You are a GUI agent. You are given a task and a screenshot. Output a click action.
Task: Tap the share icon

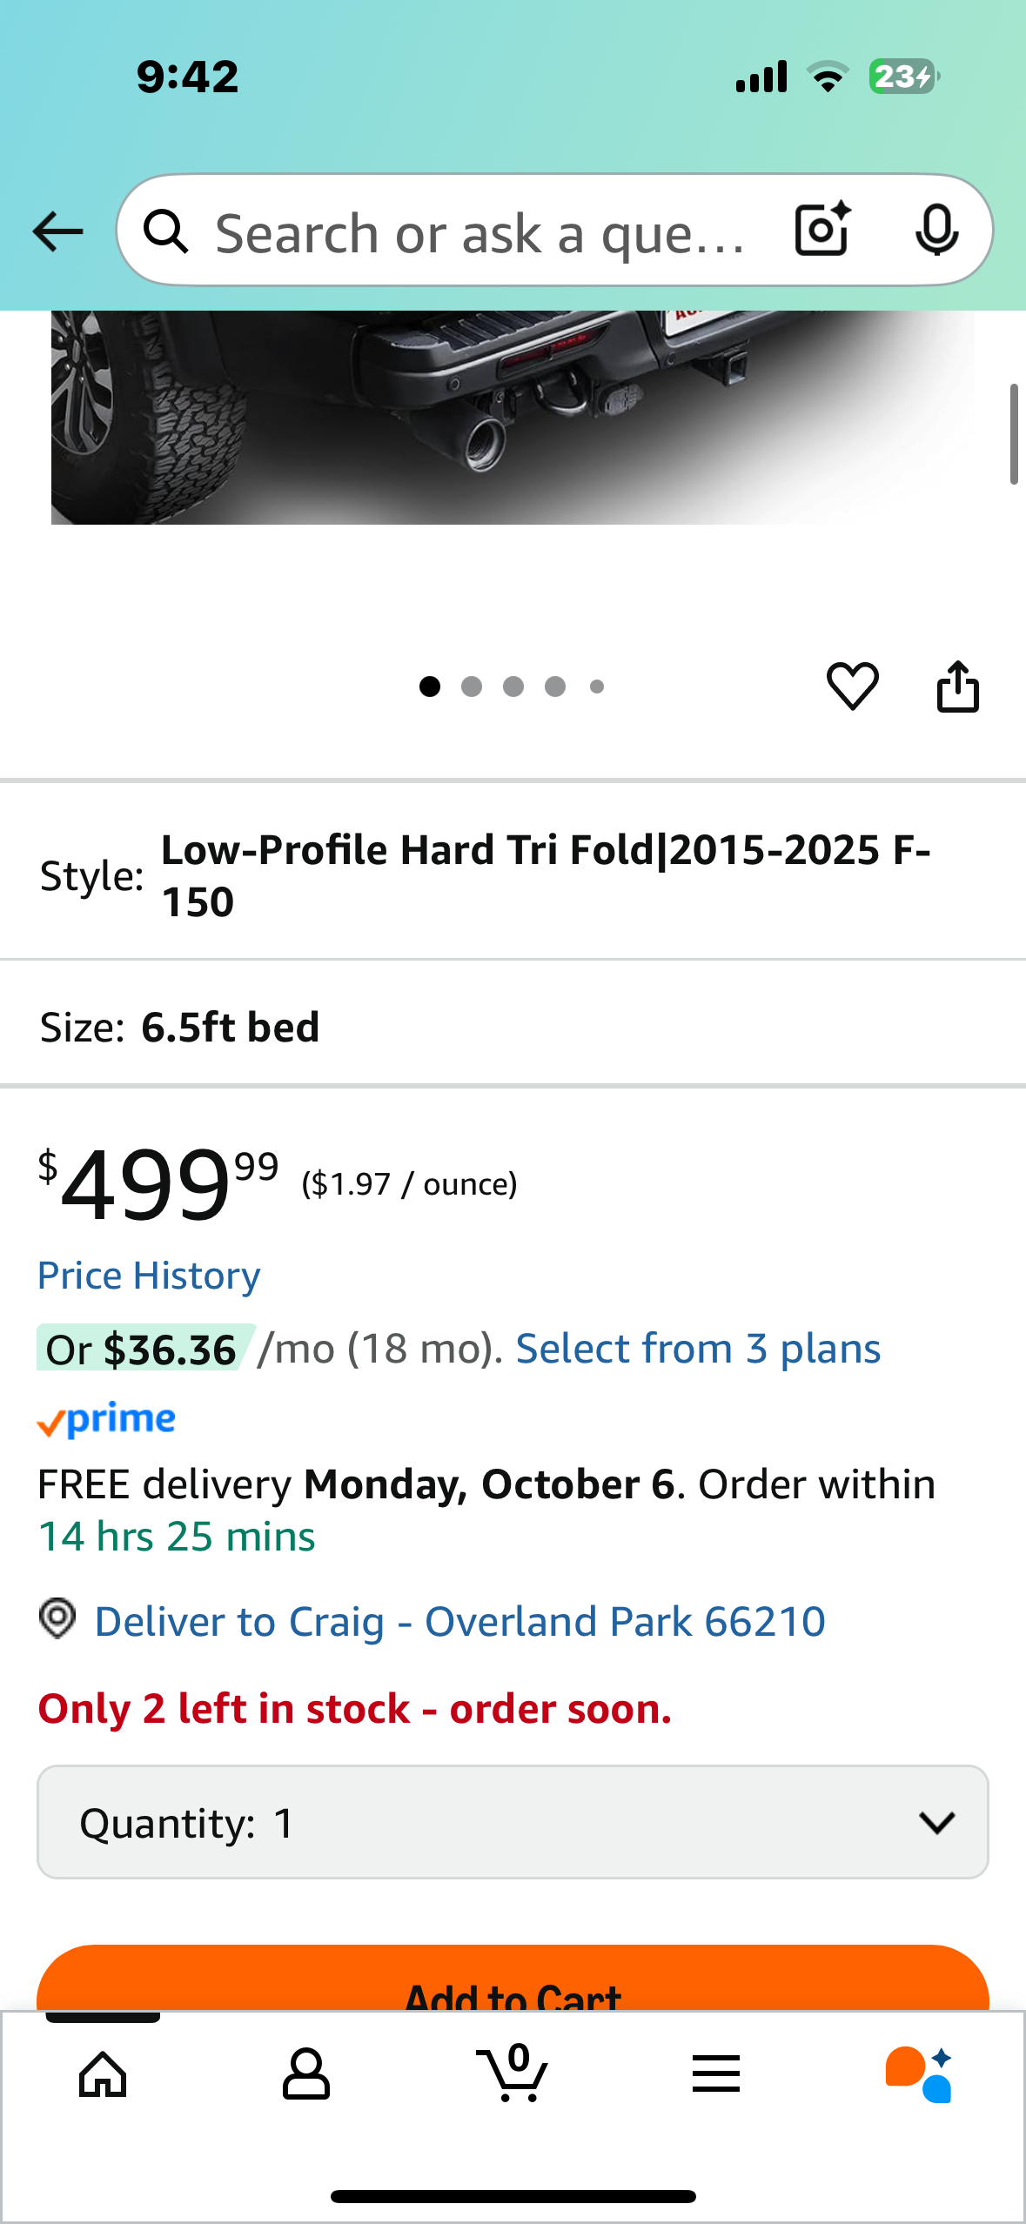coord(957,687)
